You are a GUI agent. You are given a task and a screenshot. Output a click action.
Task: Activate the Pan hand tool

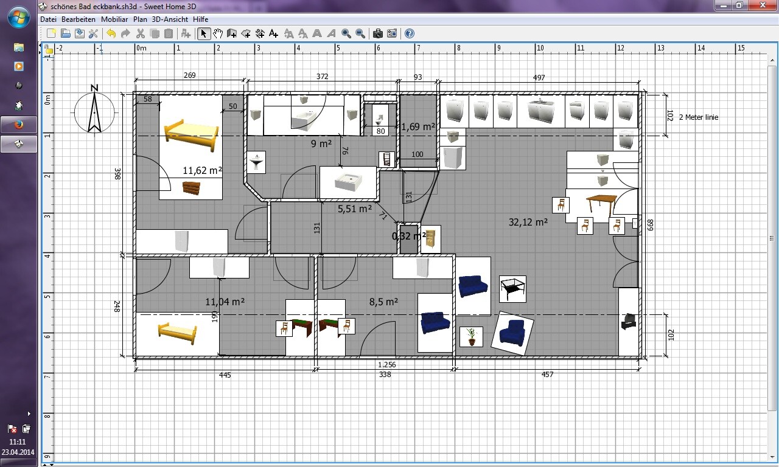coord(218,33)
